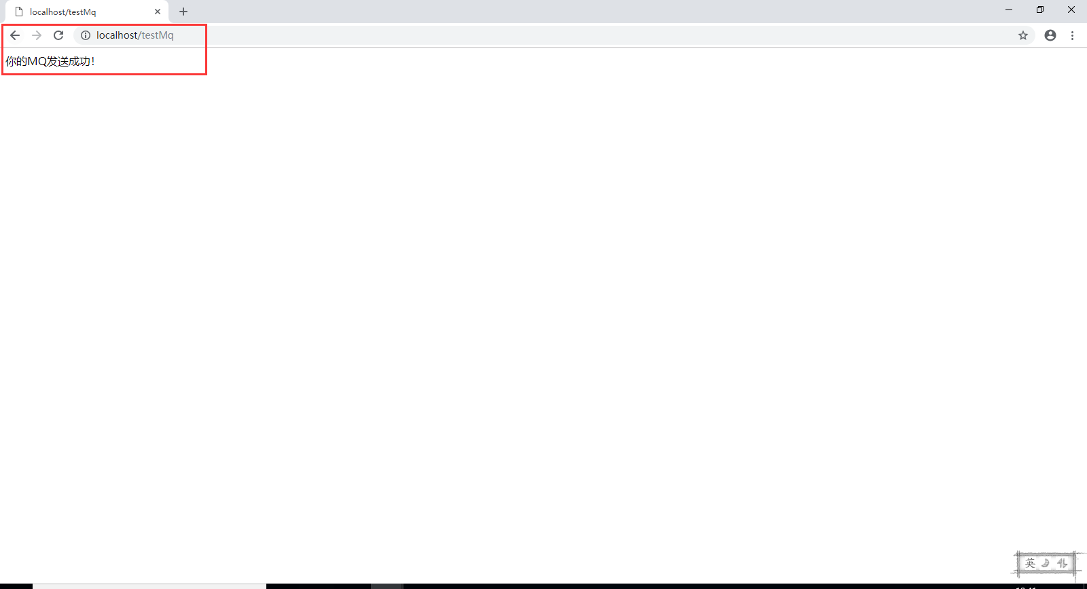Viewport: 1087px width, 589px height.
Task: Close the Chrome browser window
Action: [x=1071, y=9]
